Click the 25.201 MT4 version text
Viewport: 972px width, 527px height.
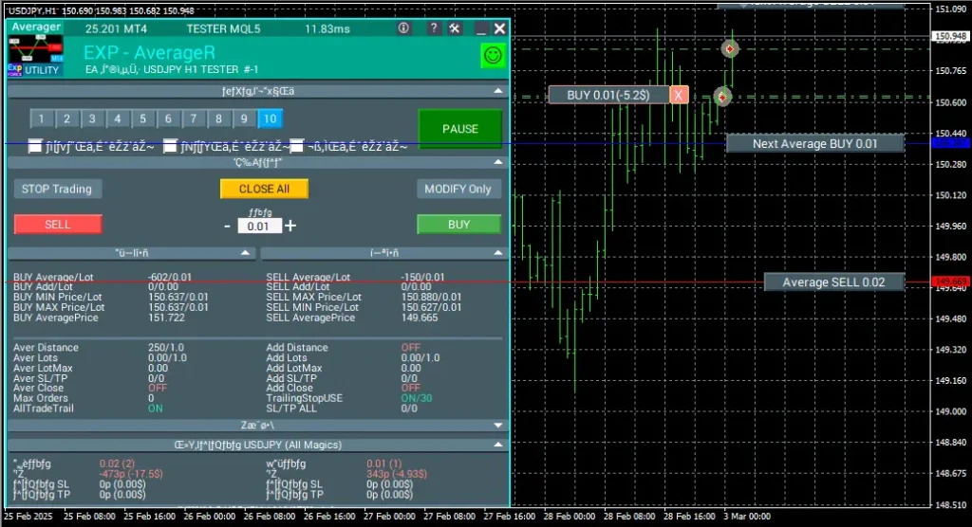click(116, 28)
